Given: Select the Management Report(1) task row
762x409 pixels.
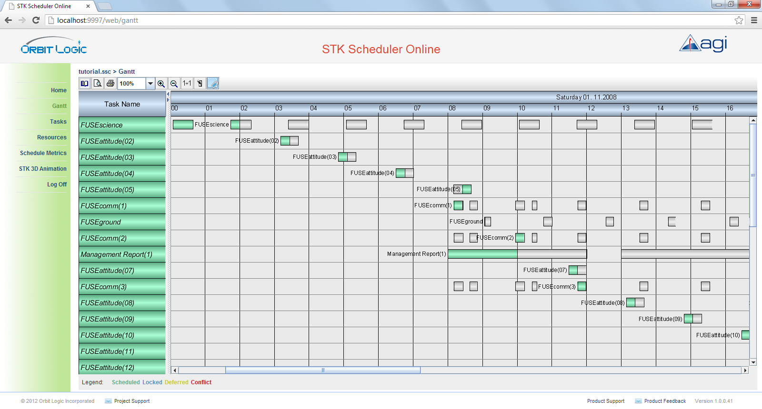Looking at the screenshot, I should (122, 254).
